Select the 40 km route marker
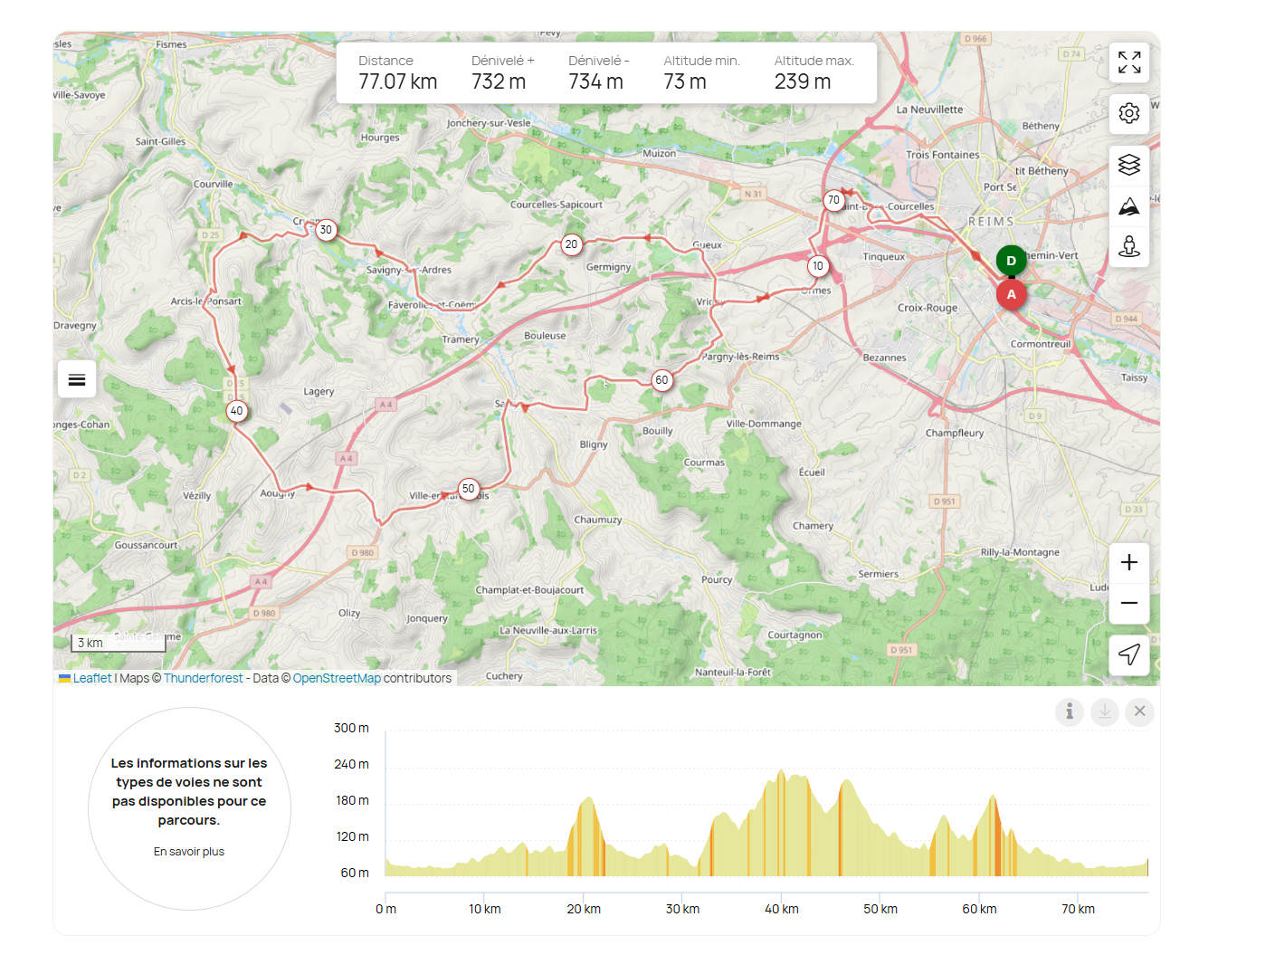Image resolution: width=1275 pixels, height=955 pixels. 236,411
